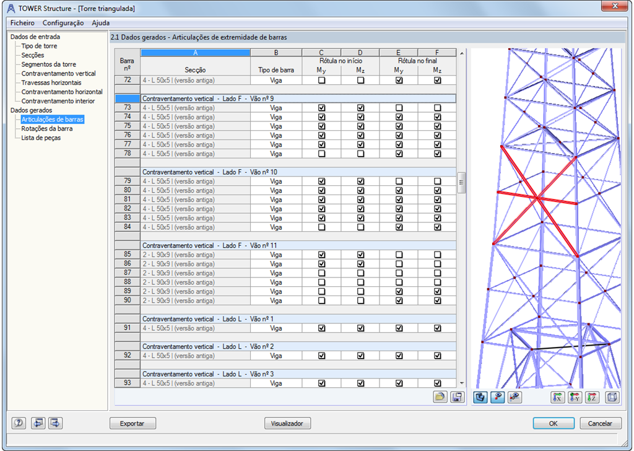This screenshot has width=634, height=451.
Task: Switch to isometric cube view
Action: [x=612, y=397]
